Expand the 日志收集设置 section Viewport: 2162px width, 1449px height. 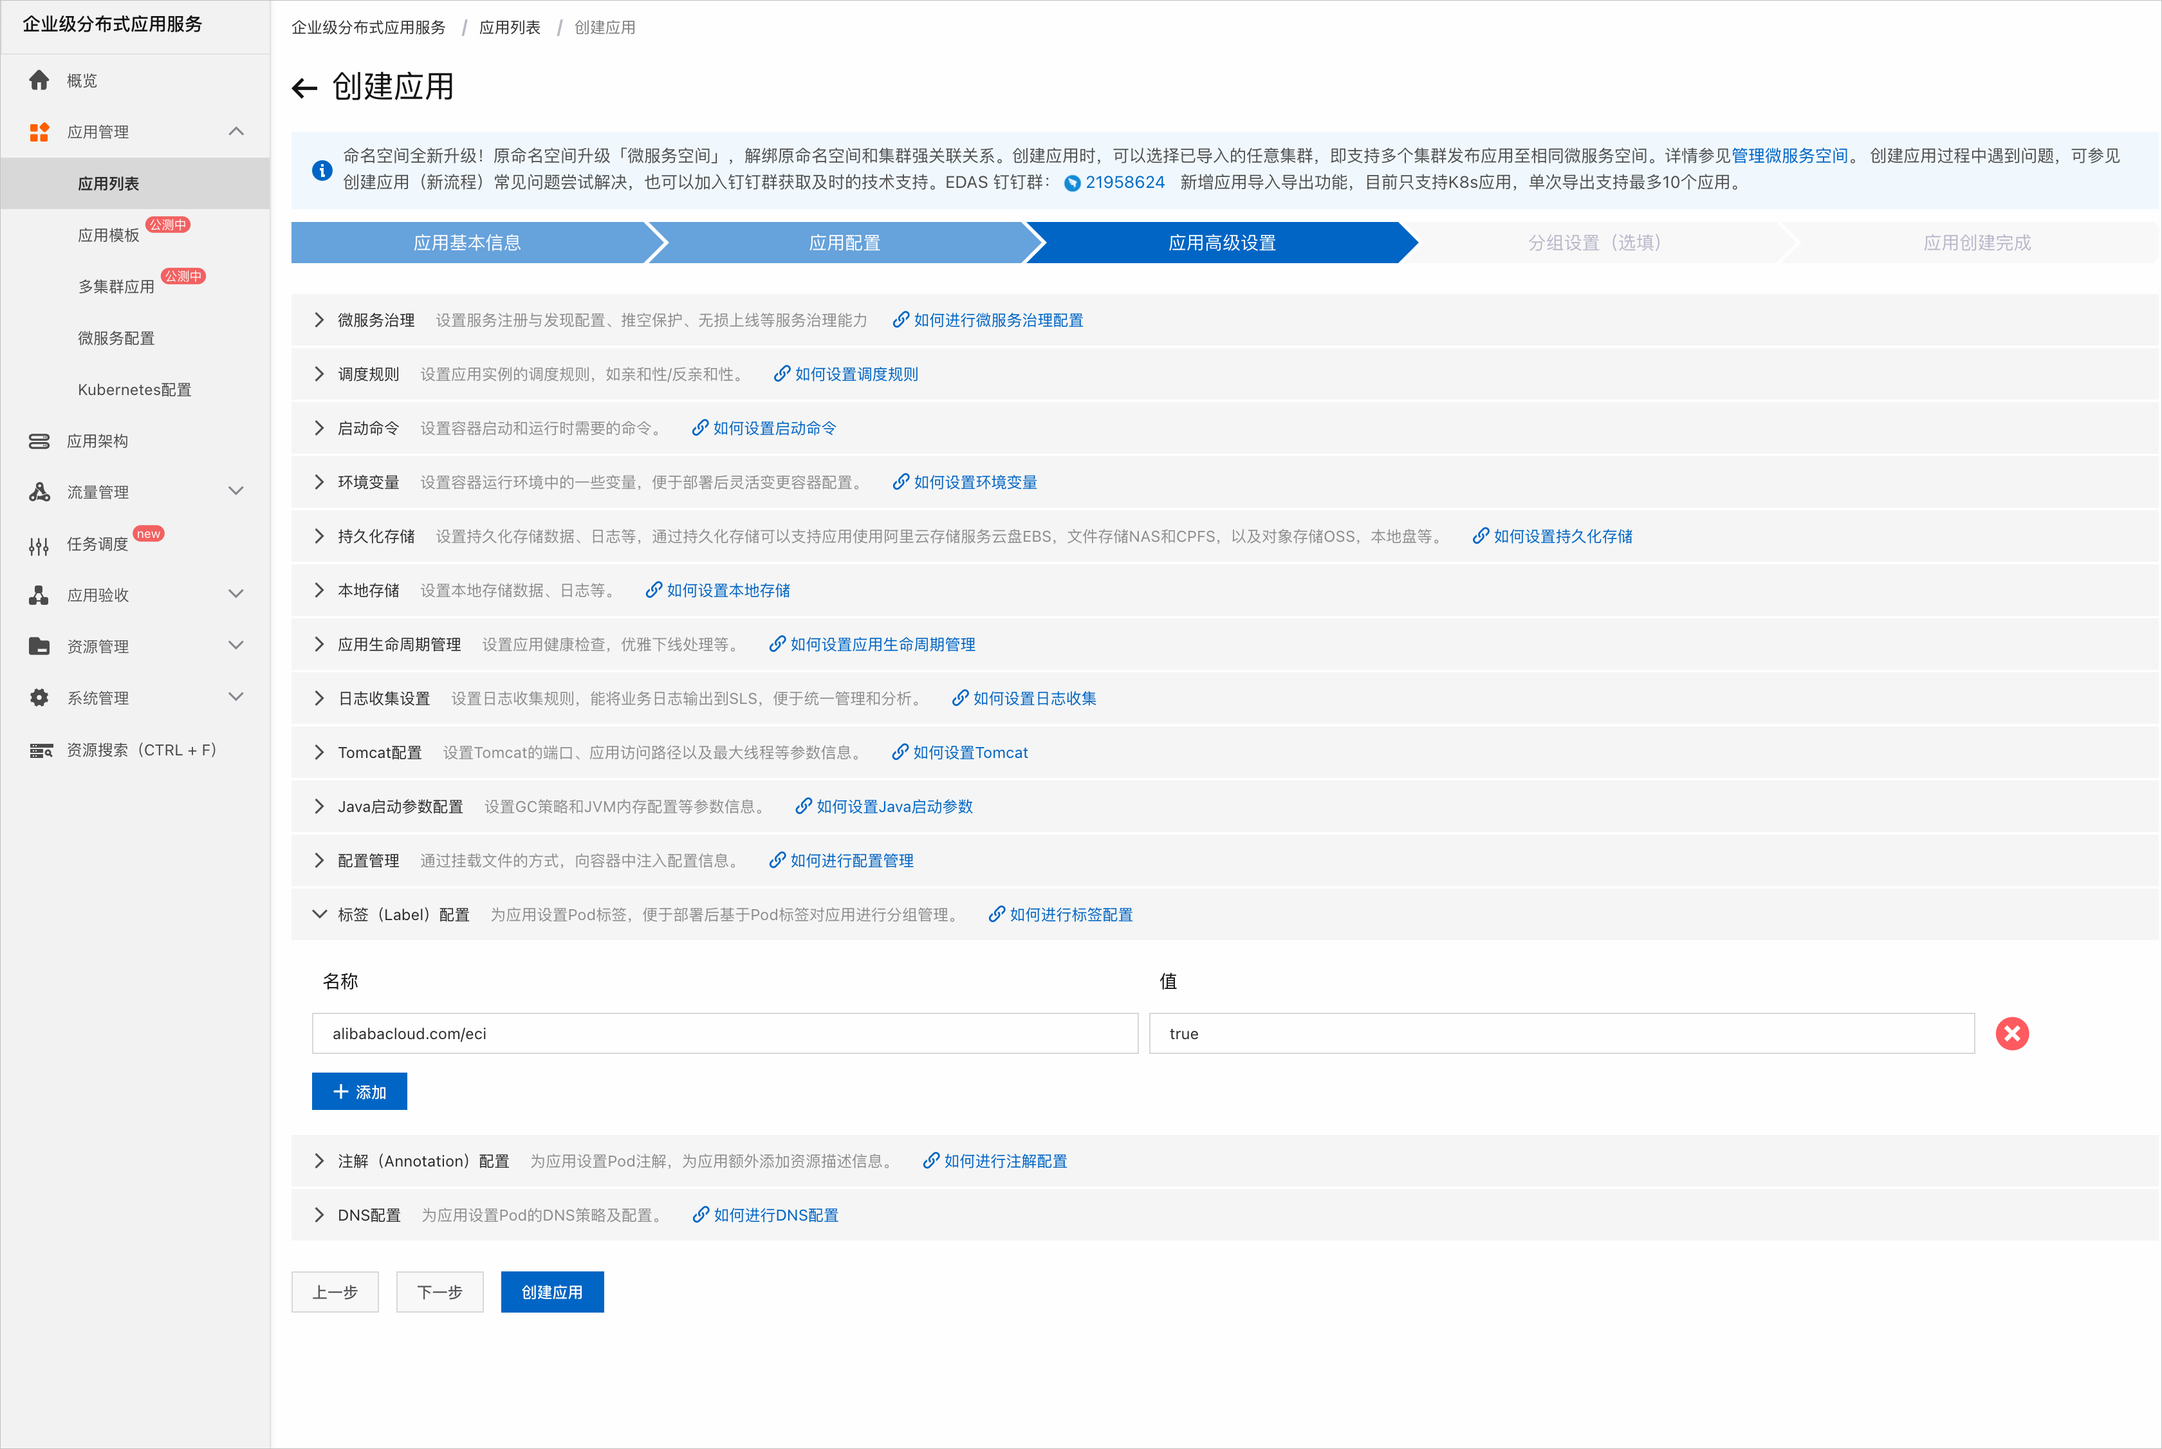(319, 697)
